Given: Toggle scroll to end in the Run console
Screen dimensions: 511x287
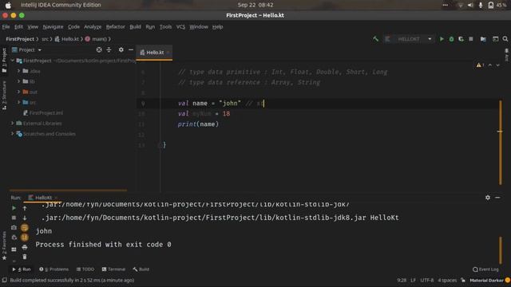Looking at the screenshot, I should pyautogui.click(x=25, y=238).
